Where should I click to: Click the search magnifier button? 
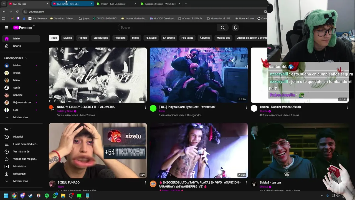click(223, 27)
